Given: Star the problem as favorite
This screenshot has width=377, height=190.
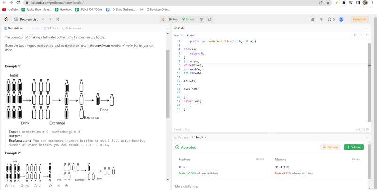Looking at the screenshot, I should click(x=50, y=186).
